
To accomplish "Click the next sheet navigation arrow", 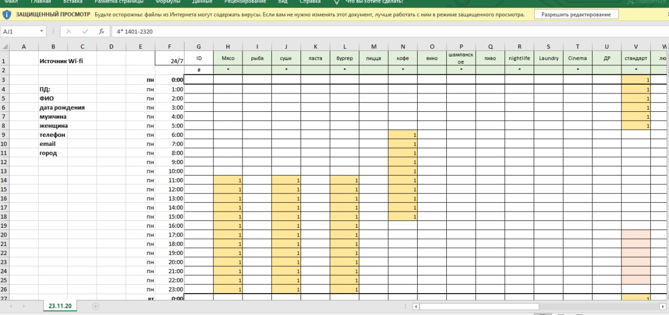I will pyautogui.click(x=24, y=306).
